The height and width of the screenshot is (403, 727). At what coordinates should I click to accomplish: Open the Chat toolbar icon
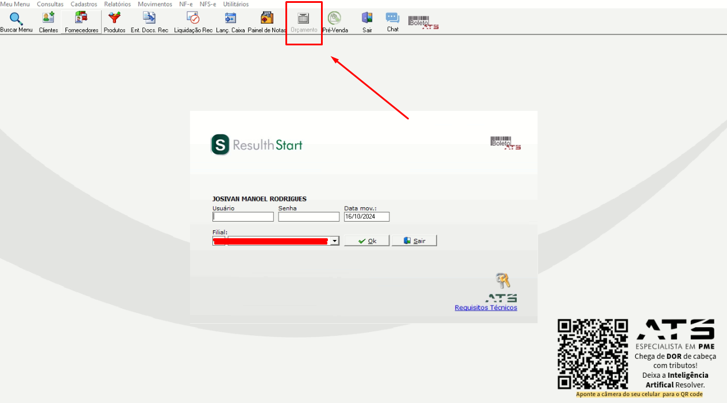tap(392, 18)
